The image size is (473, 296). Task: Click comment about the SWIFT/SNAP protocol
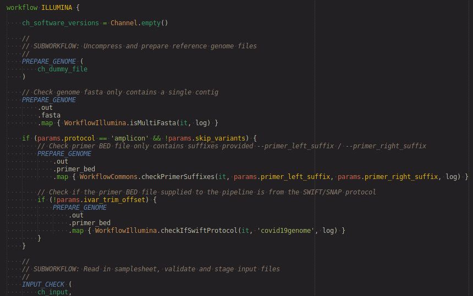(207, 192)
